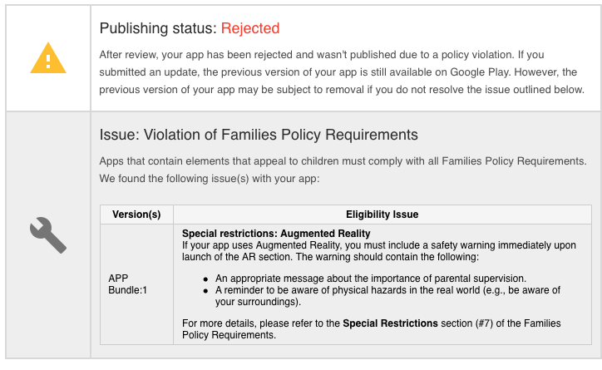Click the physical hazards reminder bullet text

point(387,289)
